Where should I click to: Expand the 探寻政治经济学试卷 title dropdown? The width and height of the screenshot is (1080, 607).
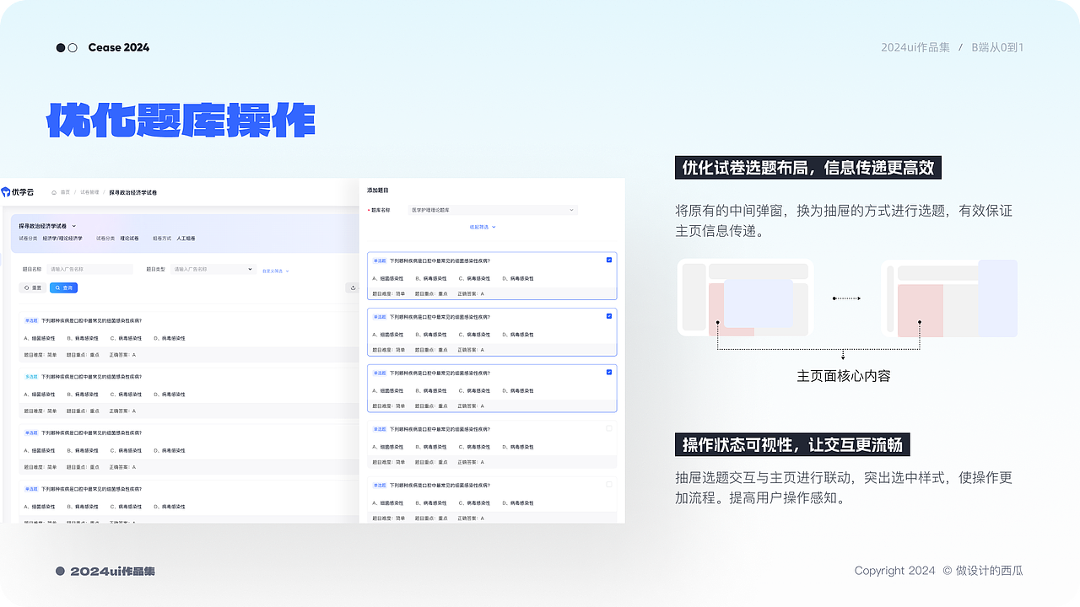[74, 226]
